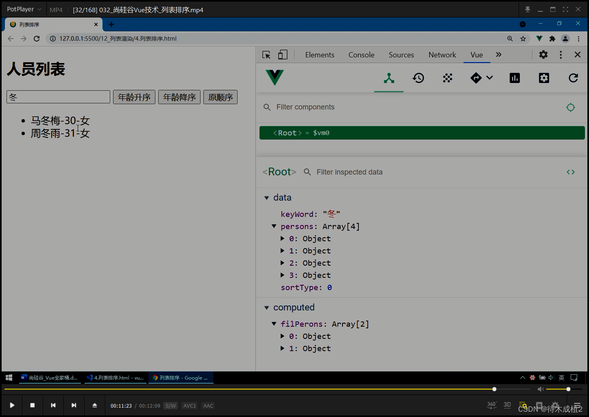The image size is (589, 417).
Task: Close the 列表排序 browser tab
Action: [96, 24]
